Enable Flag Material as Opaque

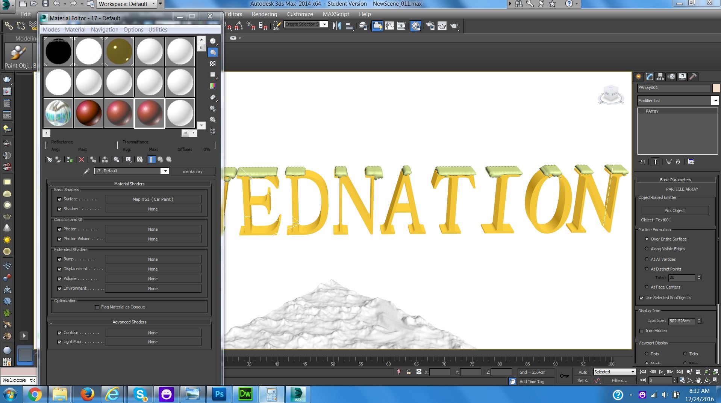pyautogui.click(x=97, y=307)
